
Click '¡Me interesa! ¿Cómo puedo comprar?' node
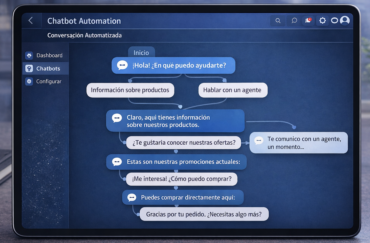[x=182, y=179]
